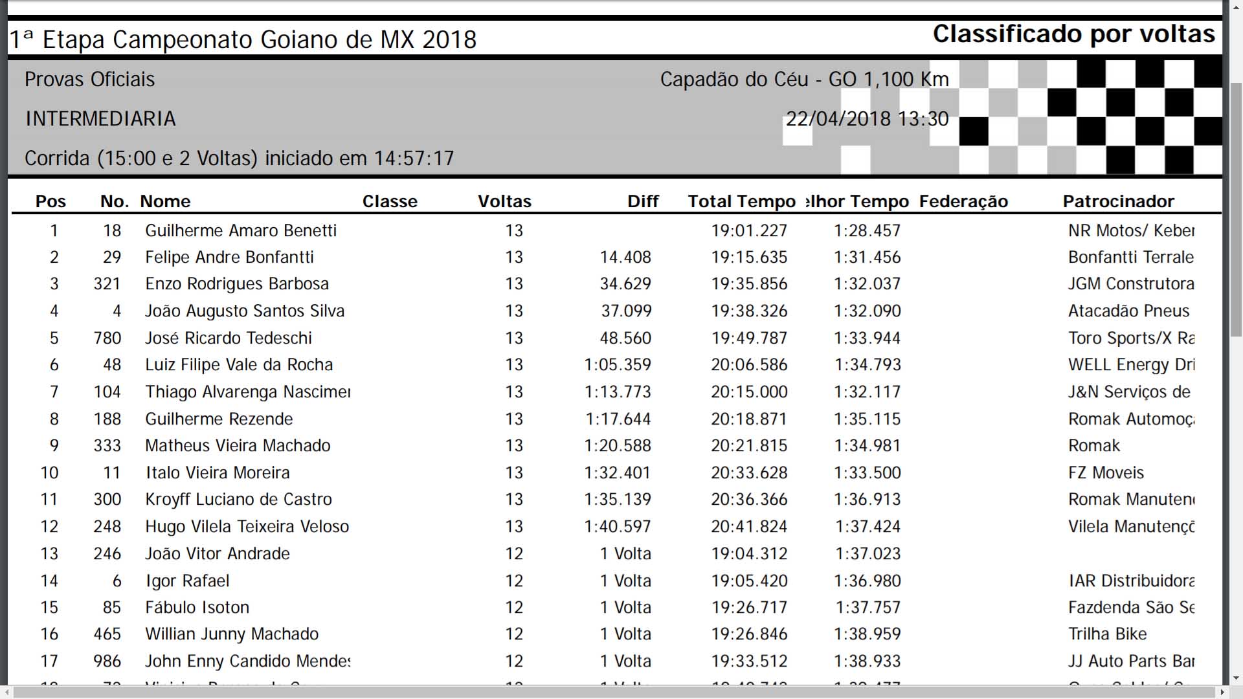This screenshot has height=699, width=1243.
Task: Click the "Pos" column header
Action: pos(50,201)
